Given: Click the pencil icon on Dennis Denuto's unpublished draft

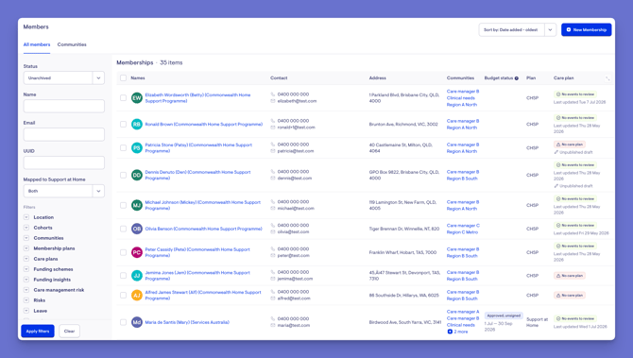Looking at the screenshot, I should click(x=556, y=186).
